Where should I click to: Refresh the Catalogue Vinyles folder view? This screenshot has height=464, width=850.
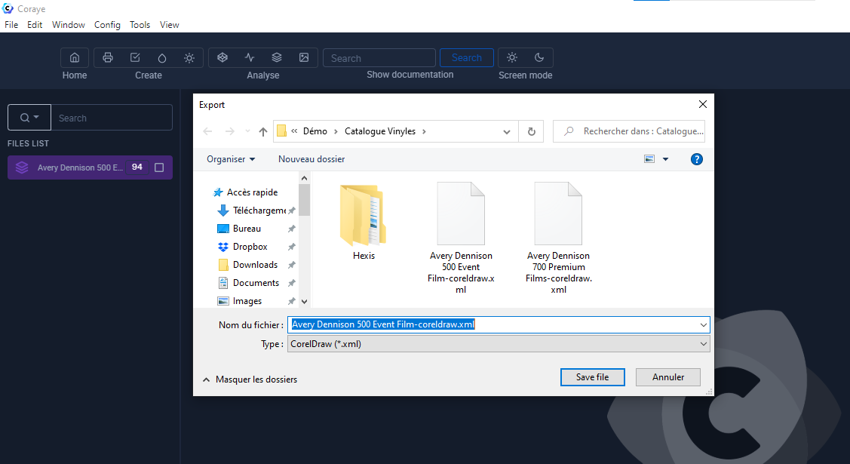coord(531,131)
